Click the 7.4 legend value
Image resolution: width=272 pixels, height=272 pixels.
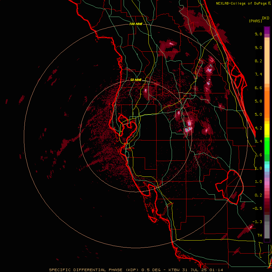[258, 74]
